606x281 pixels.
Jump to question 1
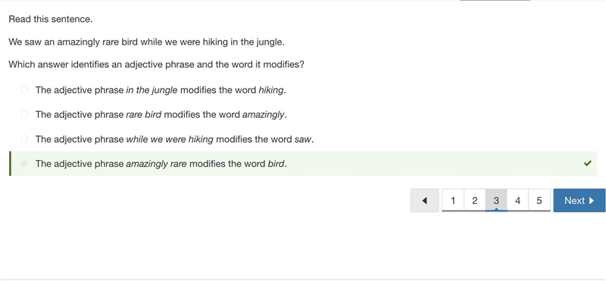pos(453,200)
